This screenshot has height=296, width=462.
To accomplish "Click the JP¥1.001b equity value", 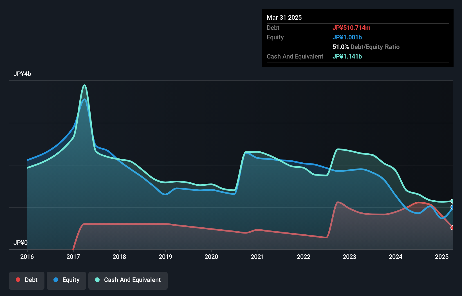I will click(347, 37).
